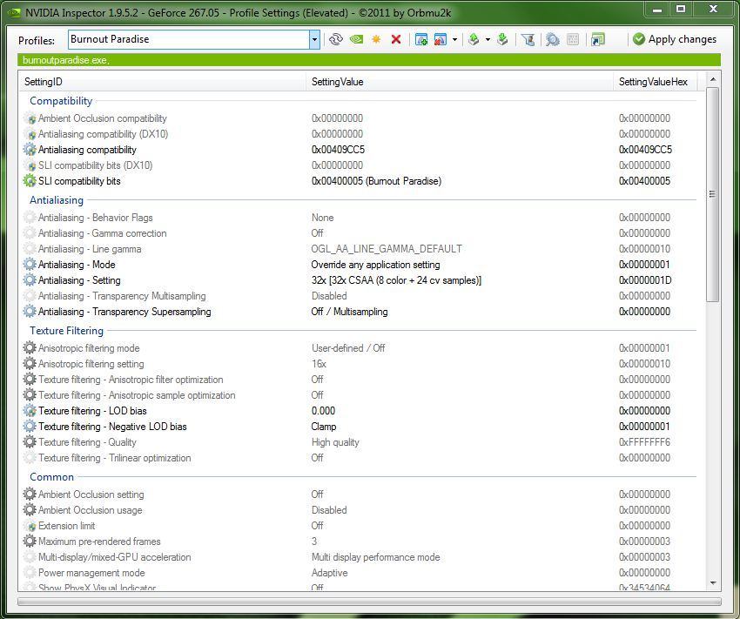Screen dimensions: 740x619
Task: Click the vertical scrollbar down arrow
Action: click(x=713, y=583)
